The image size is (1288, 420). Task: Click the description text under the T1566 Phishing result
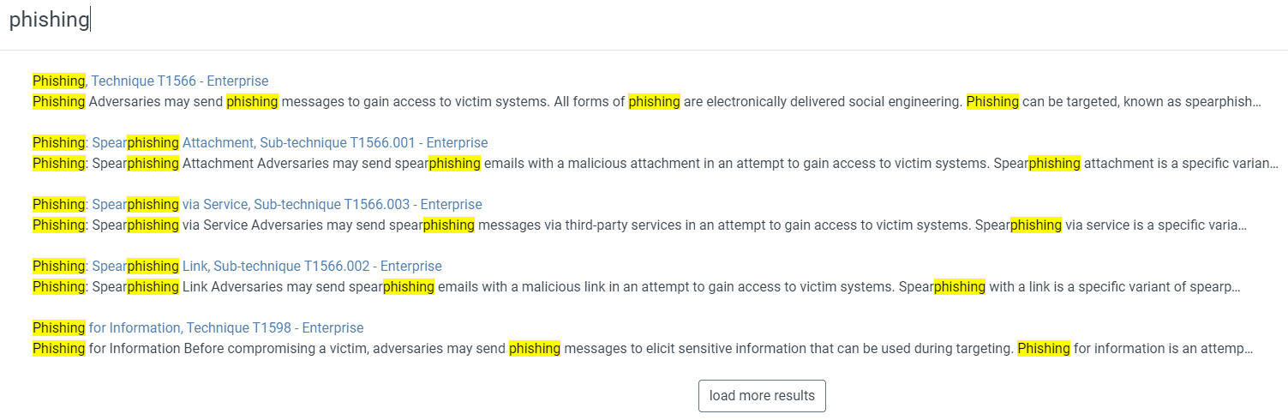click(646, 102)
